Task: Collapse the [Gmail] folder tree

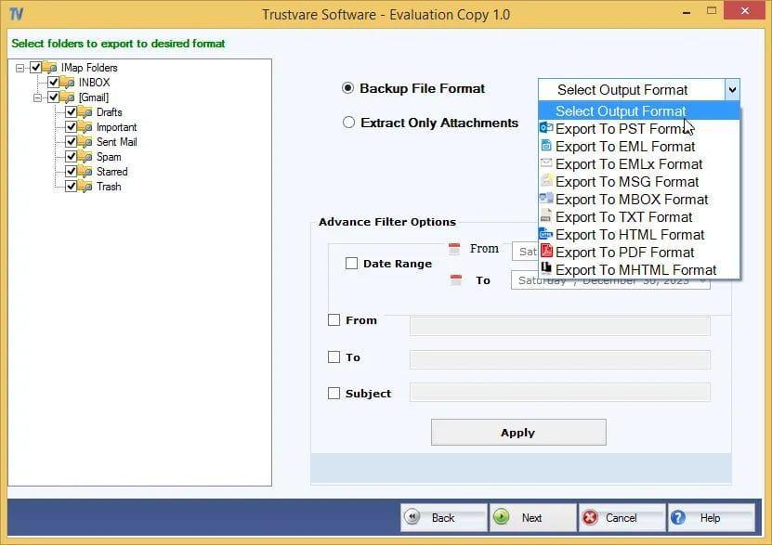Action: tap(37, 97)
